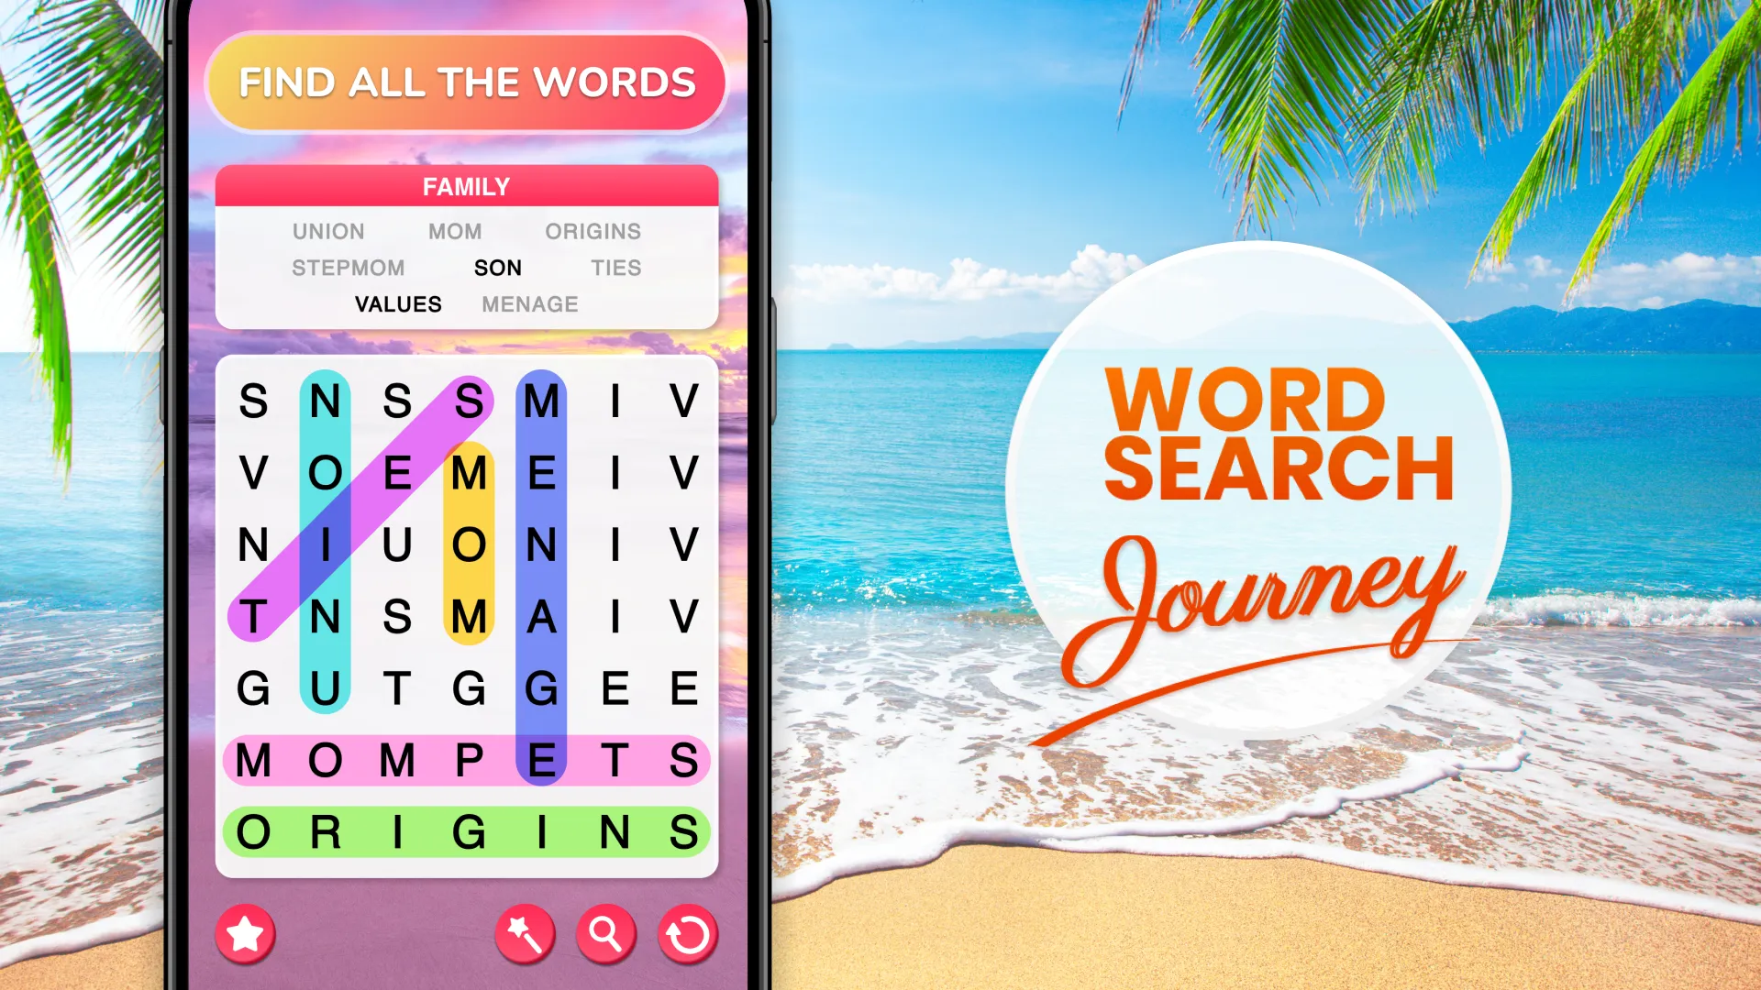Image resolution: width=1761 pixels, height=990 pixels.
Task: Tap the refresh/reset puzzle icon
Action: 688,930
